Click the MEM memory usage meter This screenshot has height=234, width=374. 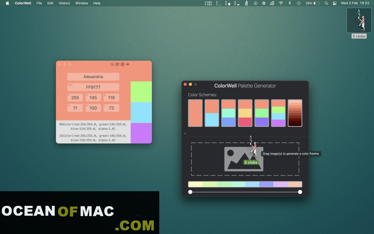click(x=228, y=3)
